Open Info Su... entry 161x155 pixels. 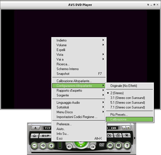pyautogui.click(x=79, y=134)
